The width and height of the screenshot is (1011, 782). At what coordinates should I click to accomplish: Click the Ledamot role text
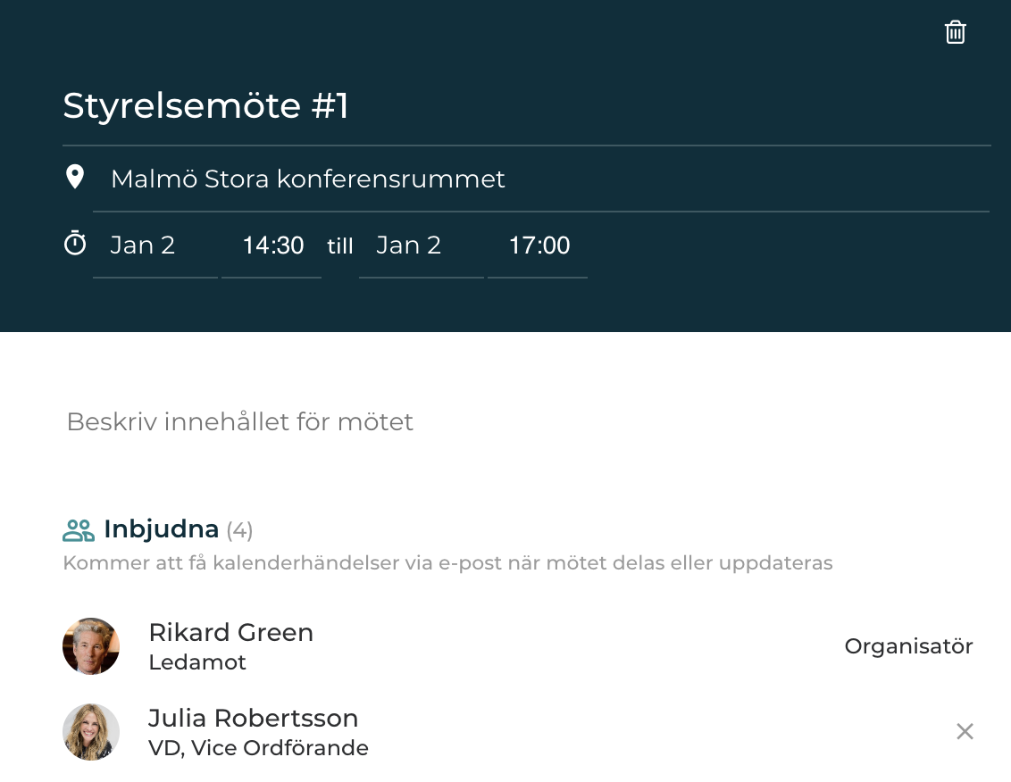[197, 662]
